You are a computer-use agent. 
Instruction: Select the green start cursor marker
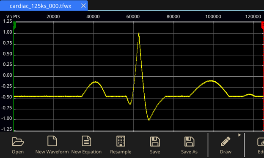tap(14, 25)
